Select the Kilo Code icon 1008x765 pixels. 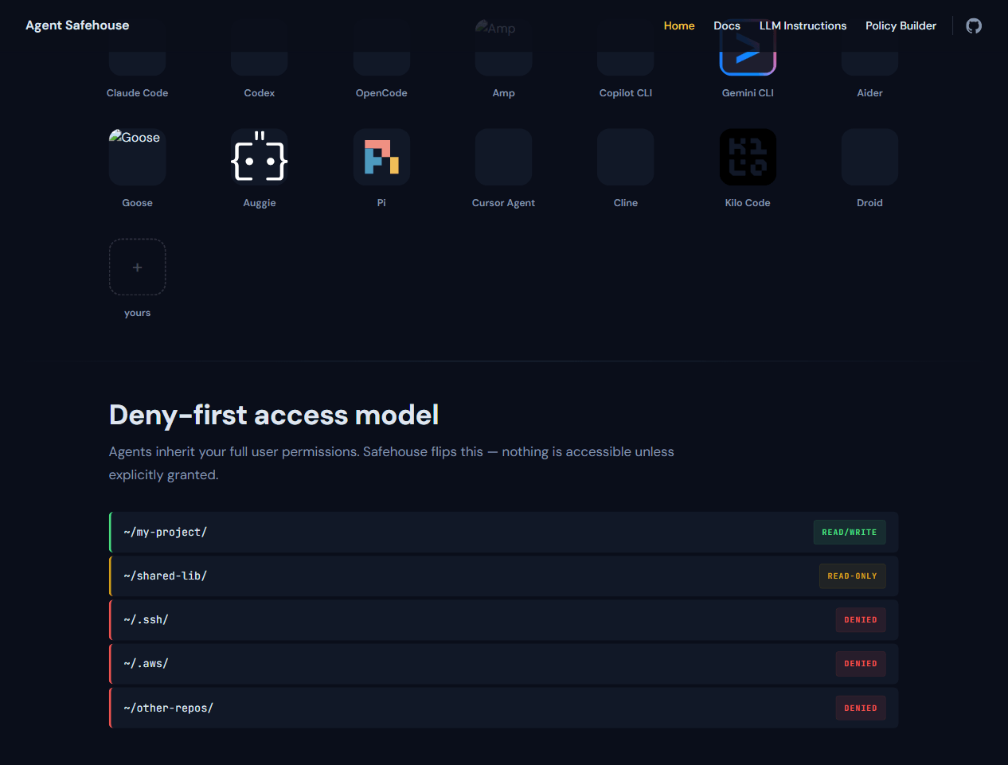(x=748, y=157)
